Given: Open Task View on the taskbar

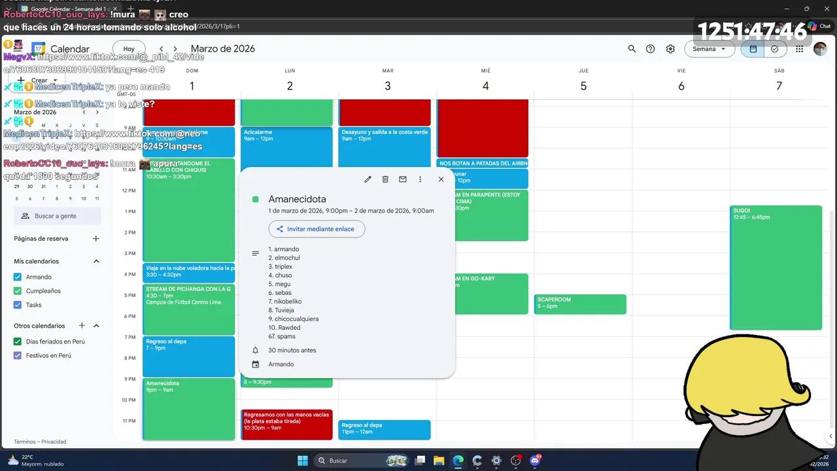Looking at the screenshot, I should pos(420,461).
